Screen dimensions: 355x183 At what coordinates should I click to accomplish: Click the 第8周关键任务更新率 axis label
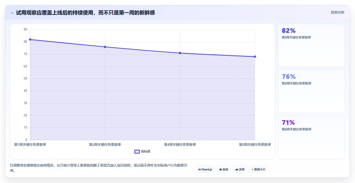pos(255,145)
